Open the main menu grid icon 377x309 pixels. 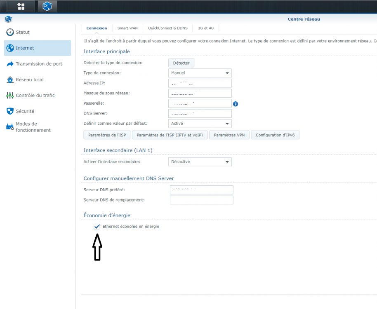pos(21,7)
